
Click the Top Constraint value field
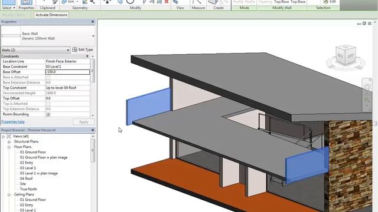point(67,88)
